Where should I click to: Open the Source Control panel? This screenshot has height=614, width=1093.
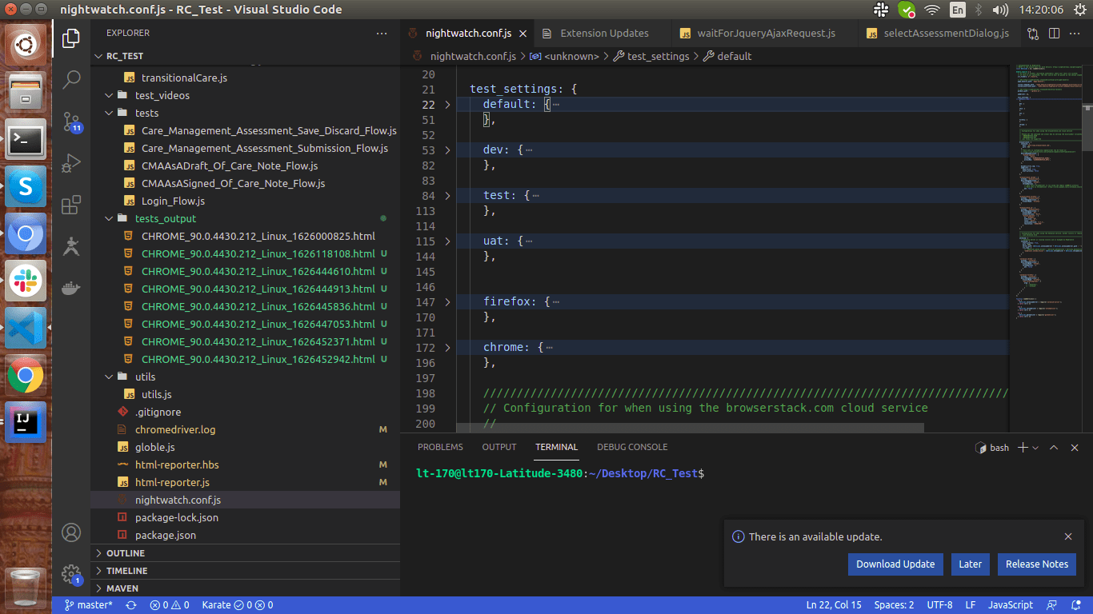[71, 122]
